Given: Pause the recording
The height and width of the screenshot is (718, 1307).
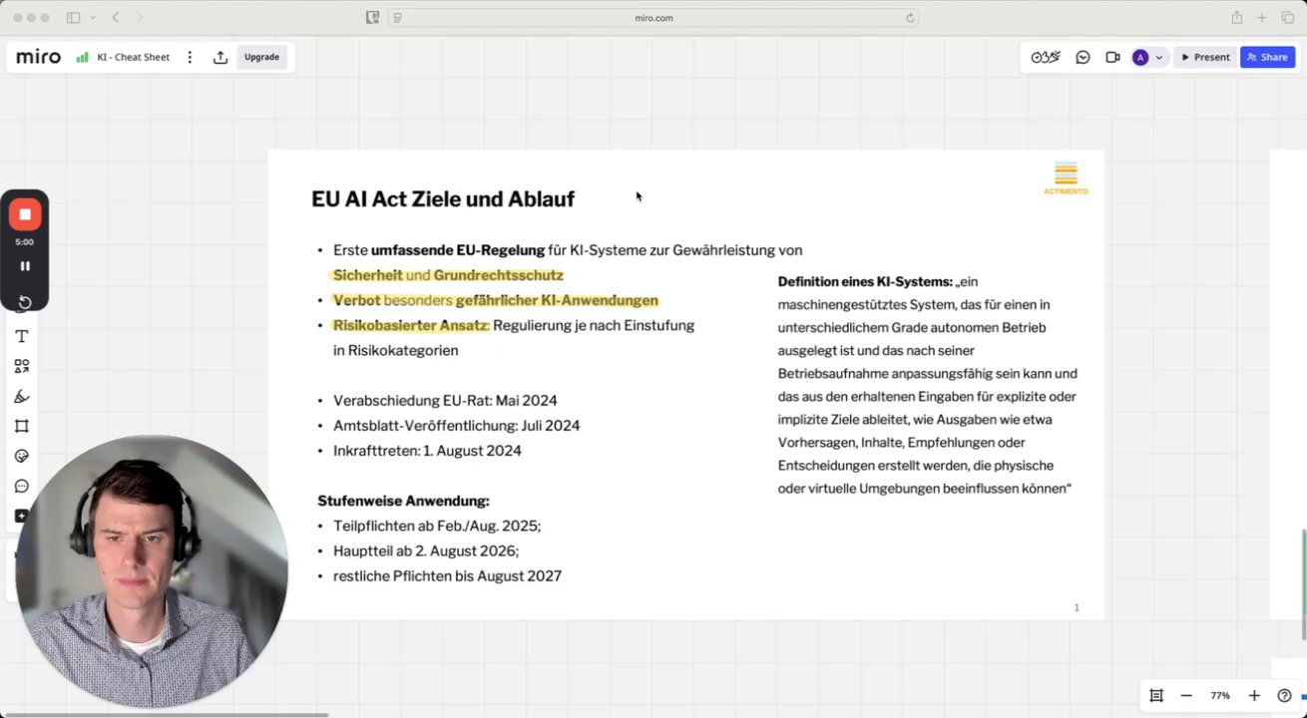Looking at the screenshot, I should click(x=25, y=266).
